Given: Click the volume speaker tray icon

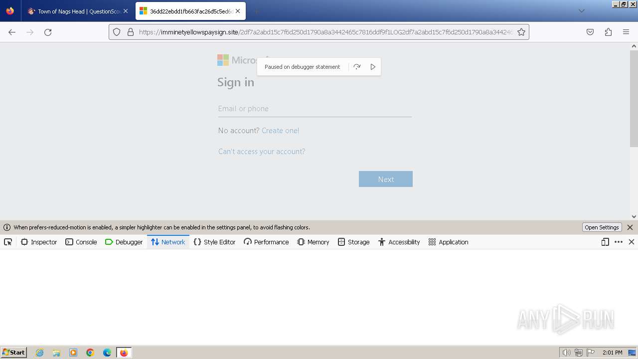Looking at the screenshot, I should pos(566,353).
